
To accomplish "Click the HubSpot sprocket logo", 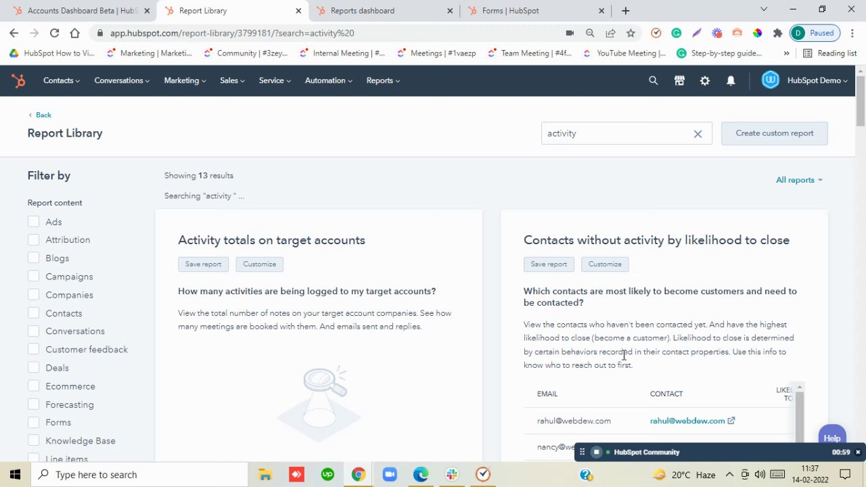I will tap(18, 80).
